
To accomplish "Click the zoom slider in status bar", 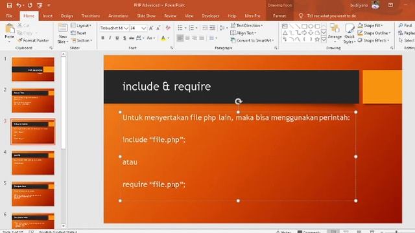I will 397,232.
